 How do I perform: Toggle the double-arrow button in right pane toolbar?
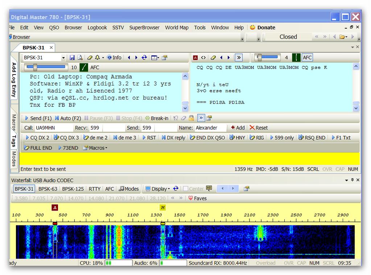[x=239, y=58]
